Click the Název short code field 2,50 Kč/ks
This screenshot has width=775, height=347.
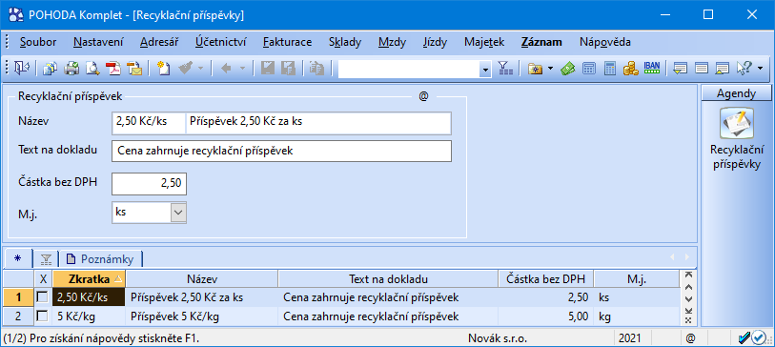[x=149, y=123]
